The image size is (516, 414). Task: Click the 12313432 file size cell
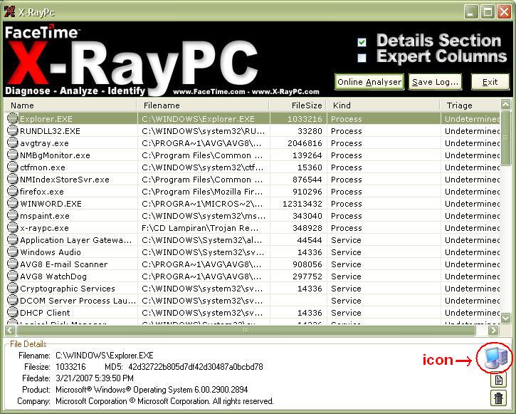pos(302,204)
